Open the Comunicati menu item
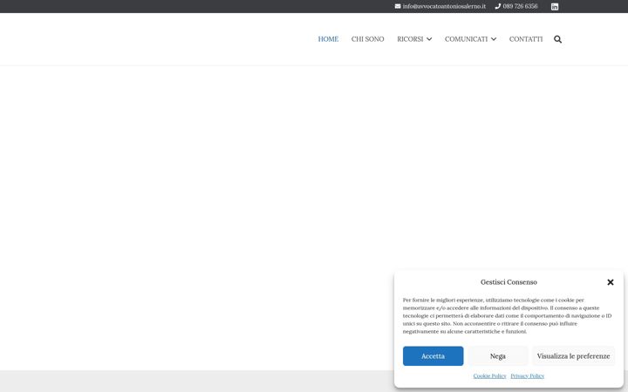 [466, 39]
